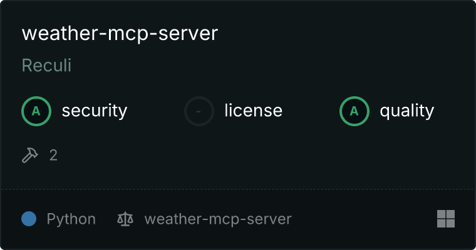The width and height of the screenshot is (476, 250).
Task: Open the weather-mcp-server license link in footer
Action: pos(218,219)
